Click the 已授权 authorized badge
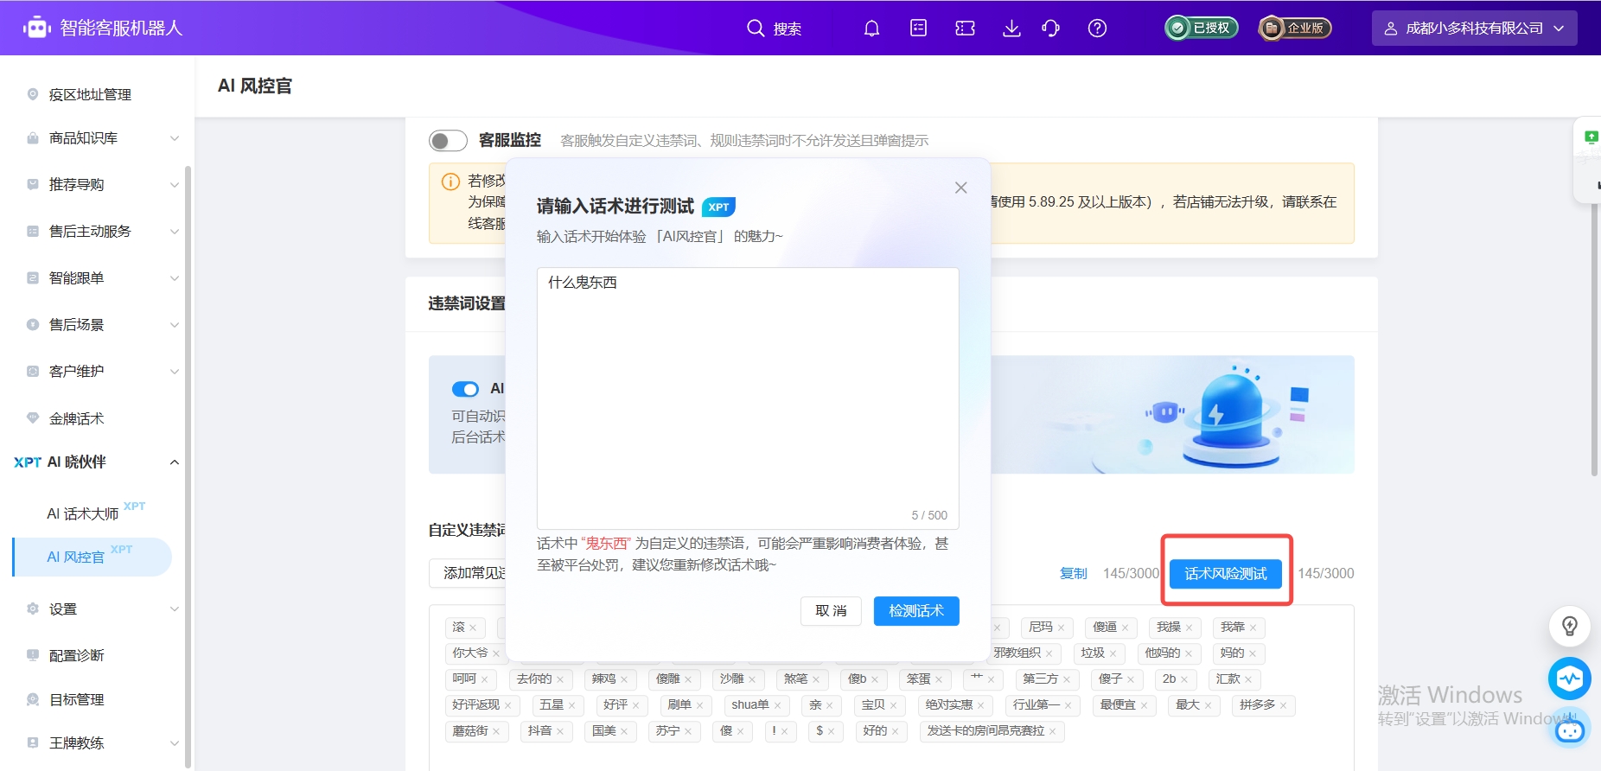 click(x=1202, y=29)
